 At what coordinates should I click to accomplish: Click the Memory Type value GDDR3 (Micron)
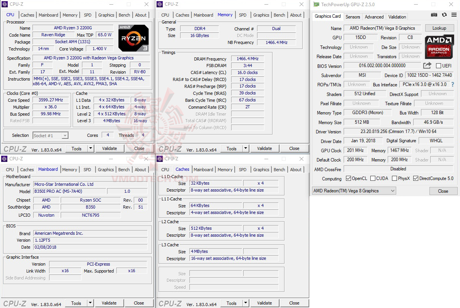point(368,113)
